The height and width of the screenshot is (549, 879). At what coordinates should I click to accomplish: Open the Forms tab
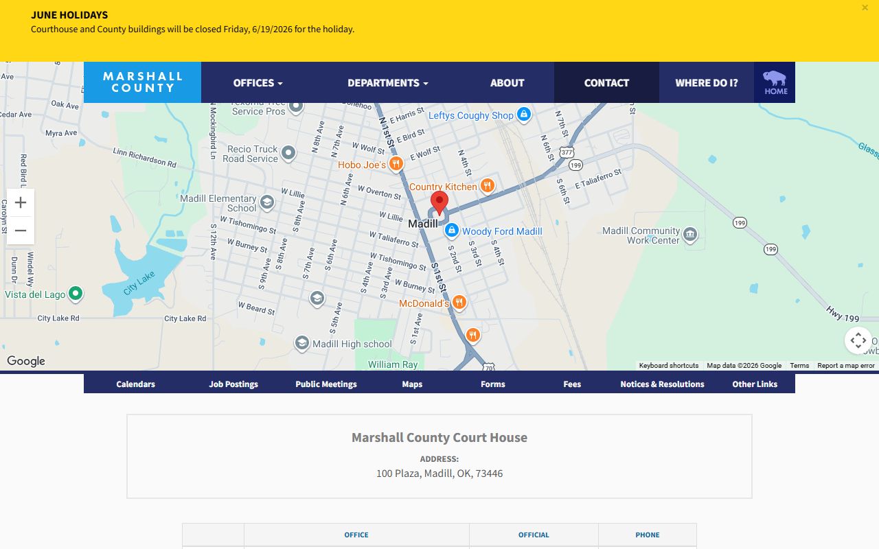(x=493, y=384)
